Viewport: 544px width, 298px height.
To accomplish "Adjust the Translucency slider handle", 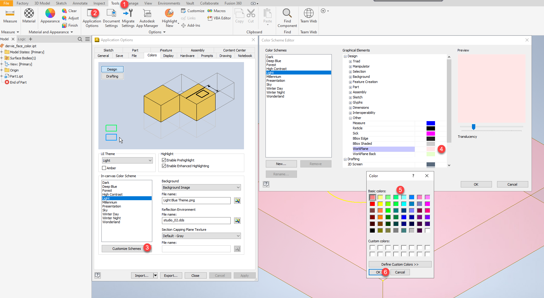I will 473,127.
